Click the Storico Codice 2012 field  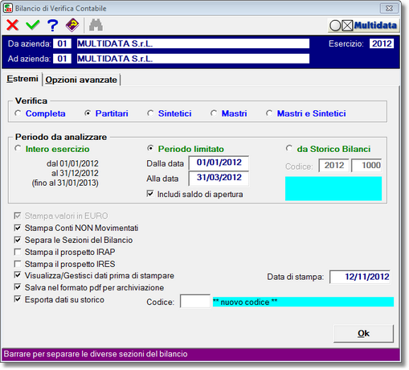point(333,165)
